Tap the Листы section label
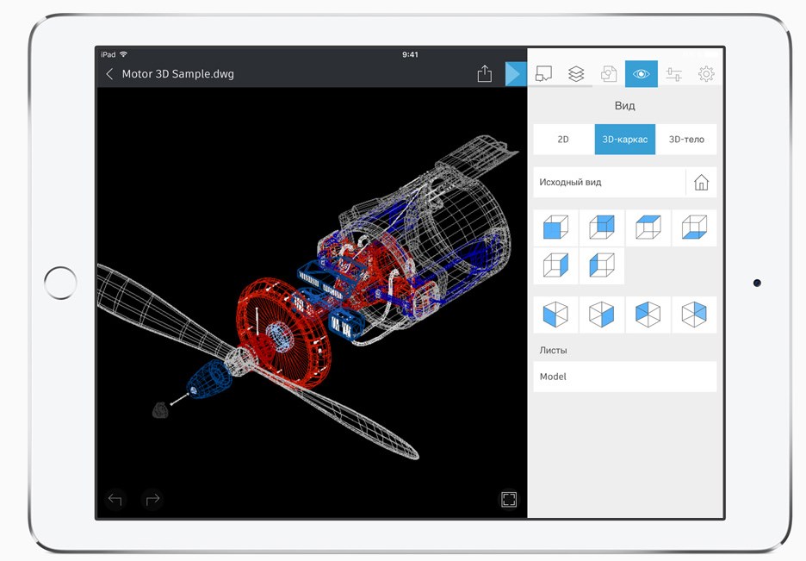 click(x=553, y=350)
